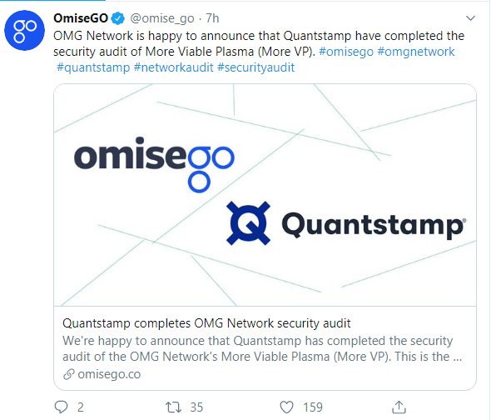Click the link chain icon beside omisego.co
The height and width of the screenshot is (420, 491).
(69, 374)
